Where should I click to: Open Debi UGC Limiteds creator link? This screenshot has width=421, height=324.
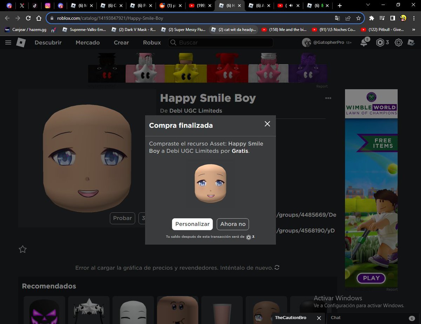[196, 111]
